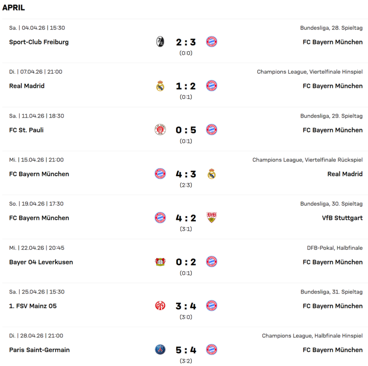Click the DFB-Pokal, Halbfinale competition label

334,248
